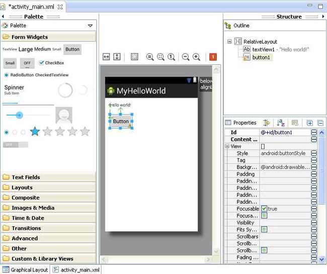The image size is (327, 274).
Task: Switch to the Graphical Layout tab
Action: click(x=25, y=270)
